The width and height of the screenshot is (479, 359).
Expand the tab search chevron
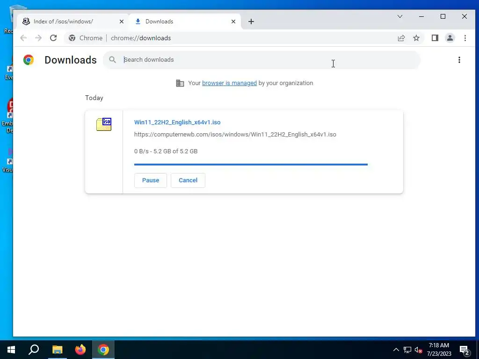pos(399,16)
